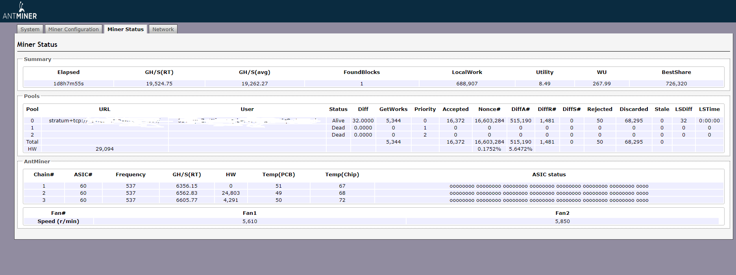Click chain 2 PCB temperature 49
Screen dimensions: 736x275
pyautogui.click(x=279, y=193)
